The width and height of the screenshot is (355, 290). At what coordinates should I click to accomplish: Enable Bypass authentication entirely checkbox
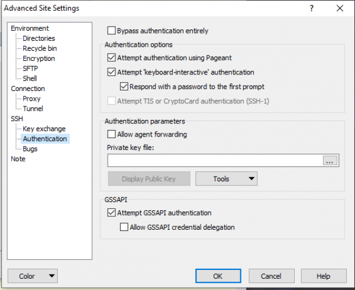pyautogui.click(x=111, y=31)
